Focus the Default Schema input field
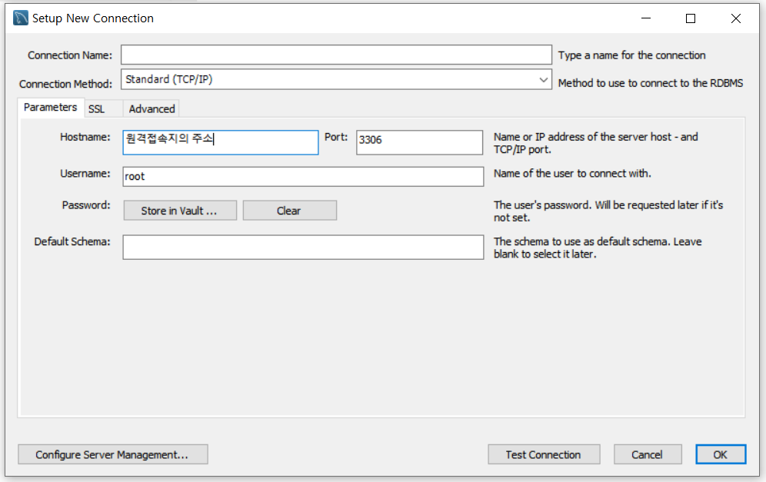766x482 pixels. (x=303, y=247)
